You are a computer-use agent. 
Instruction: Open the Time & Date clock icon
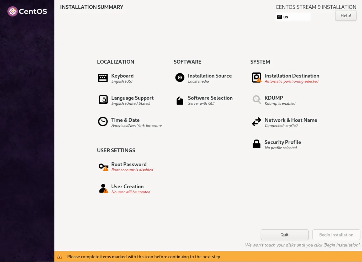(x=103, y=122)
